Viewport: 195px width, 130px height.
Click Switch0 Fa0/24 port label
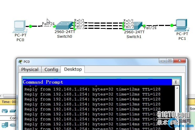coord(48,24)
